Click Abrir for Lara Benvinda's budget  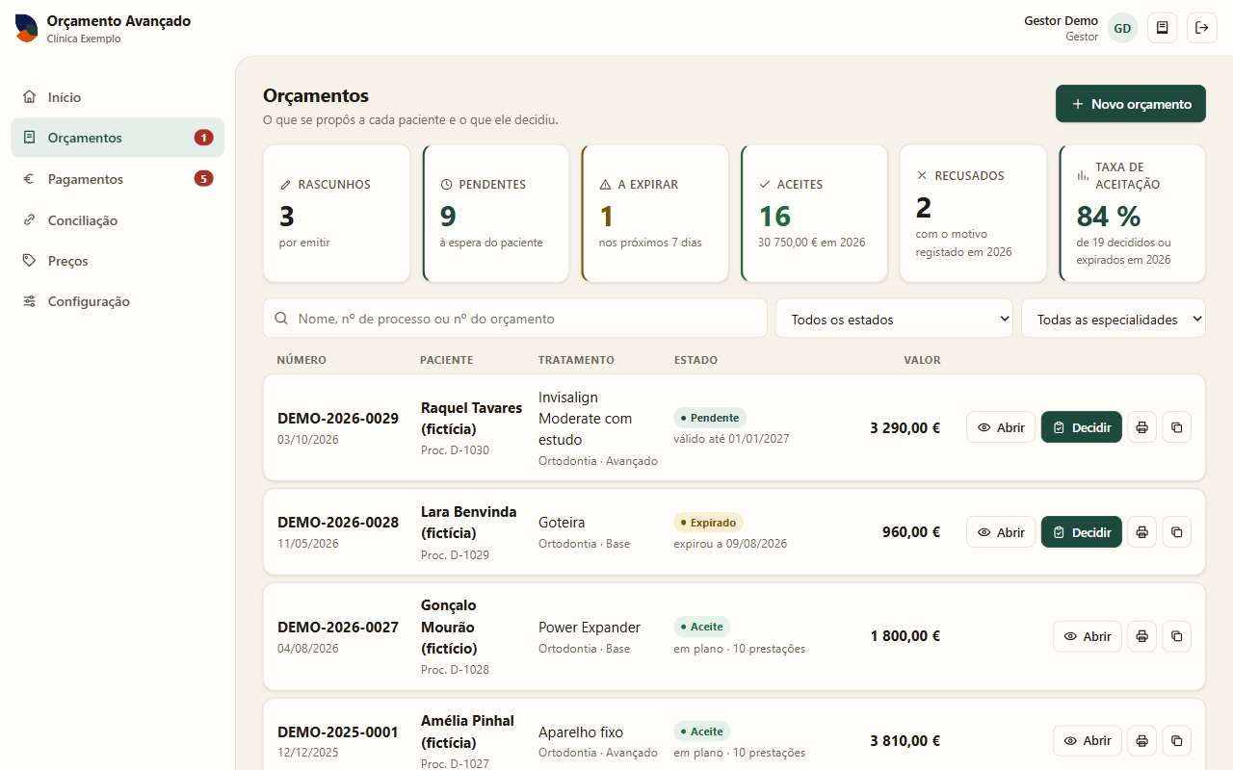(x=1001, y=532)
